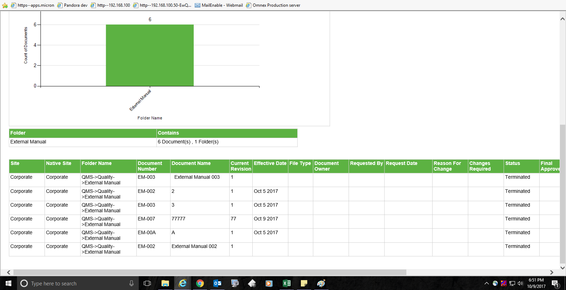Click the page scroll-up arrow
This screenshot has height=290, width=566.
click(x=562, y=19)
